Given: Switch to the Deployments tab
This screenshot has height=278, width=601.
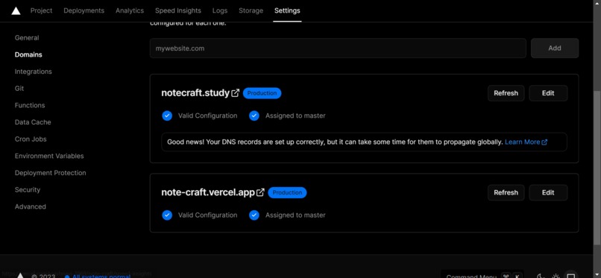Looking at the screenshot, I should [x=84, y=10].
